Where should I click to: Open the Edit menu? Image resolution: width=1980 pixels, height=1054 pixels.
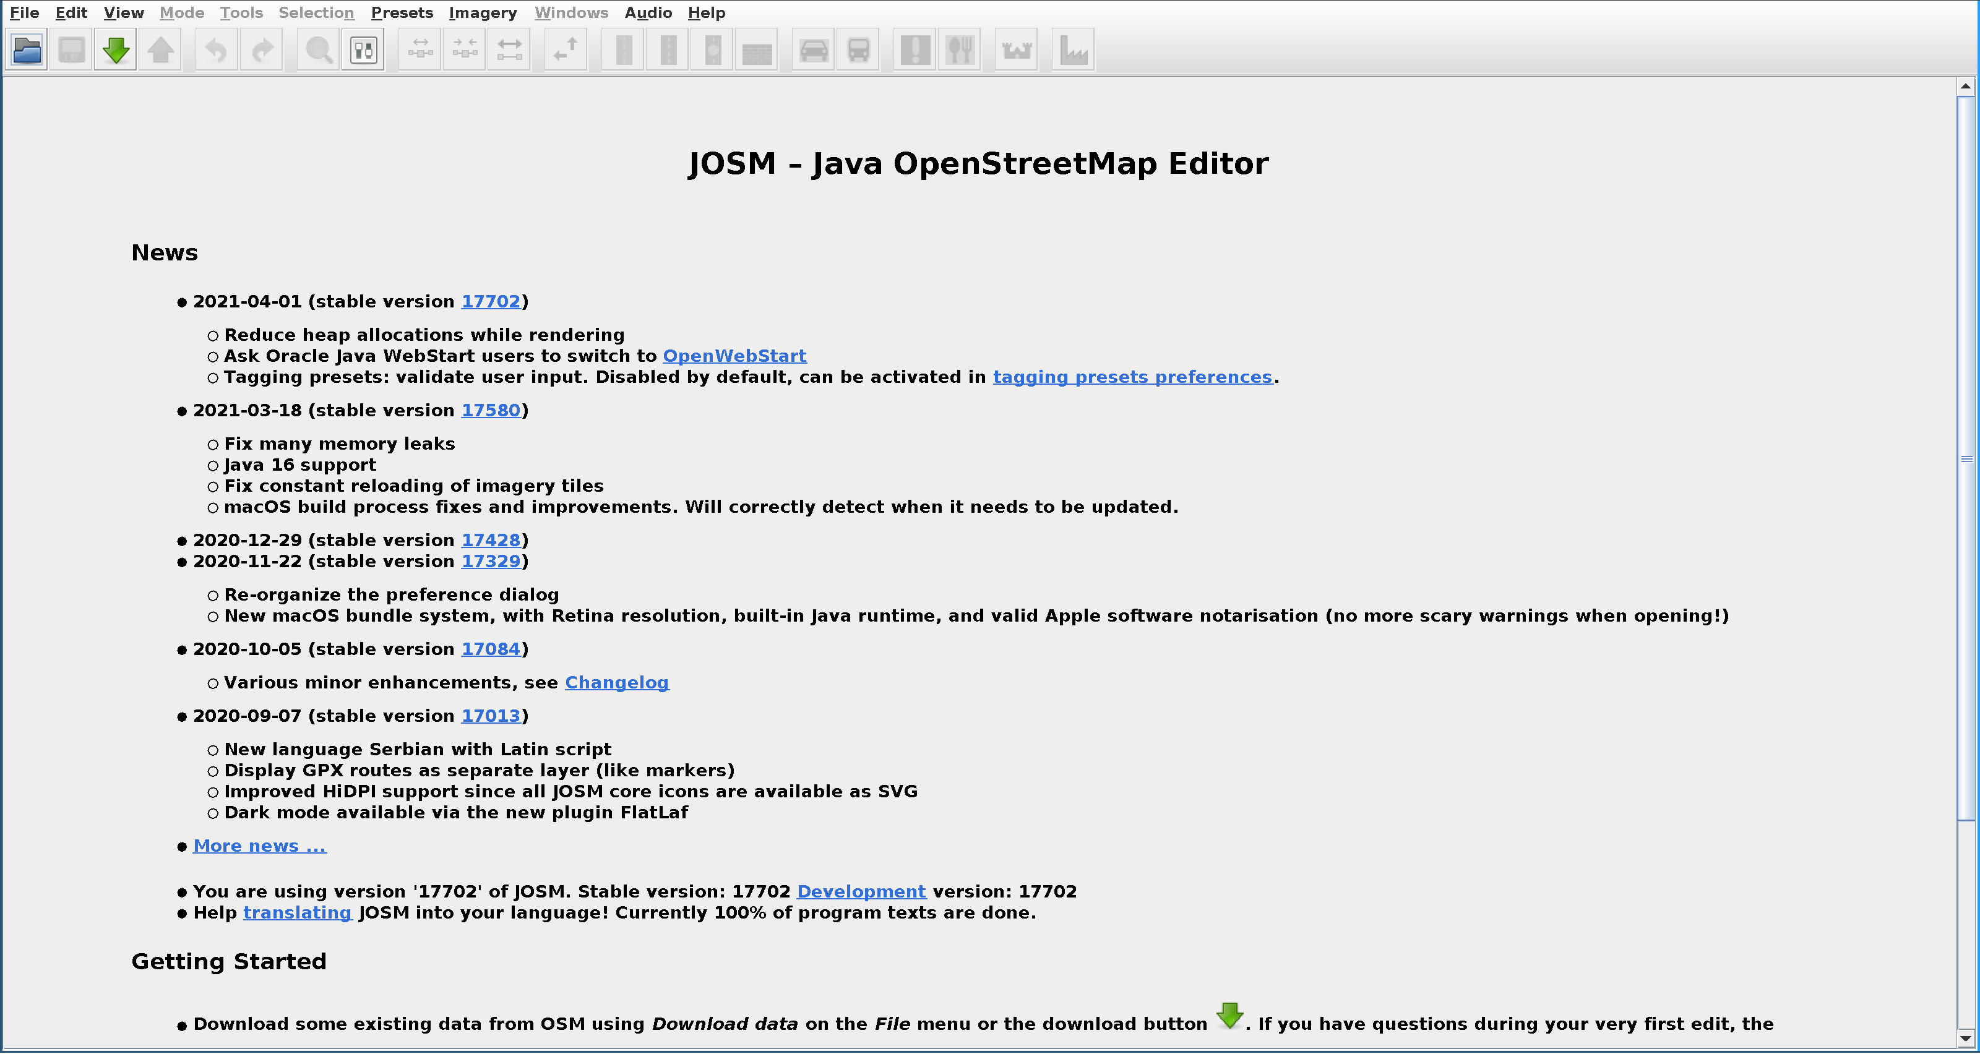(72, 12)
